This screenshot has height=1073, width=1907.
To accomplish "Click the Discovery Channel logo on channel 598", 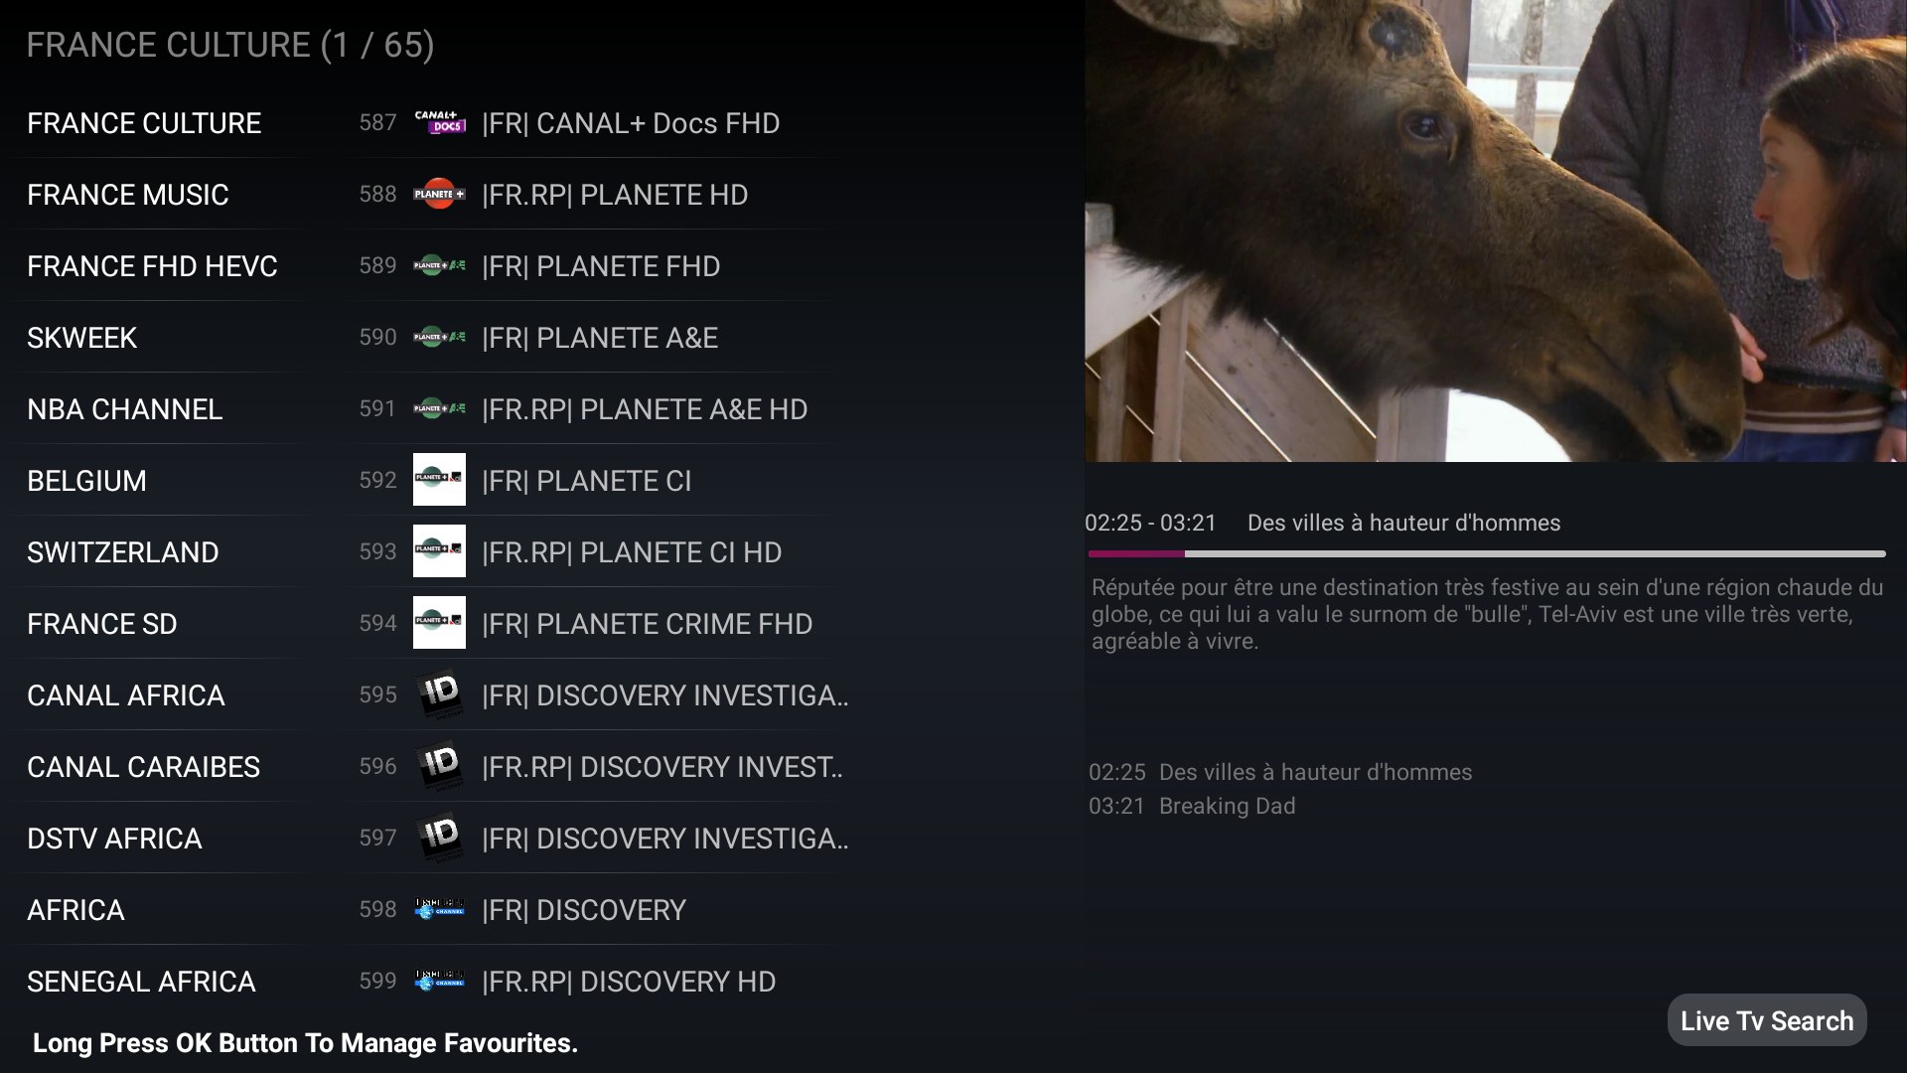I will pos(439,909).
